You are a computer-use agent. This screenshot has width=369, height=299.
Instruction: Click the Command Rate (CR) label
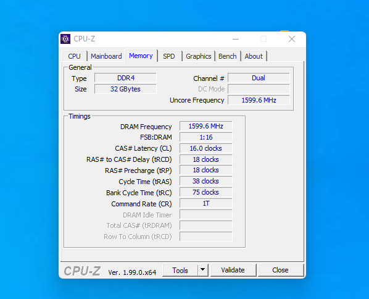(141, 204)
